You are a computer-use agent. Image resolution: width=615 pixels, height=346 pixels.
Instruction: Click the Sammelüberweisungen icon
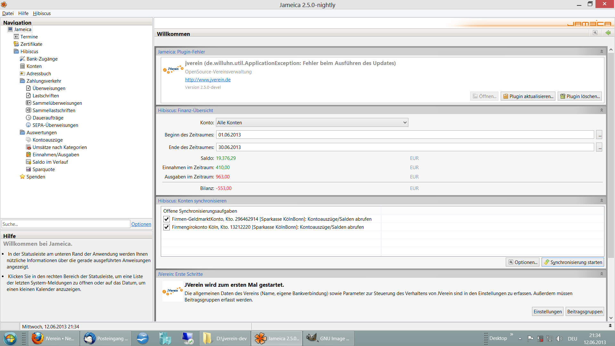[x=29, y=103]
